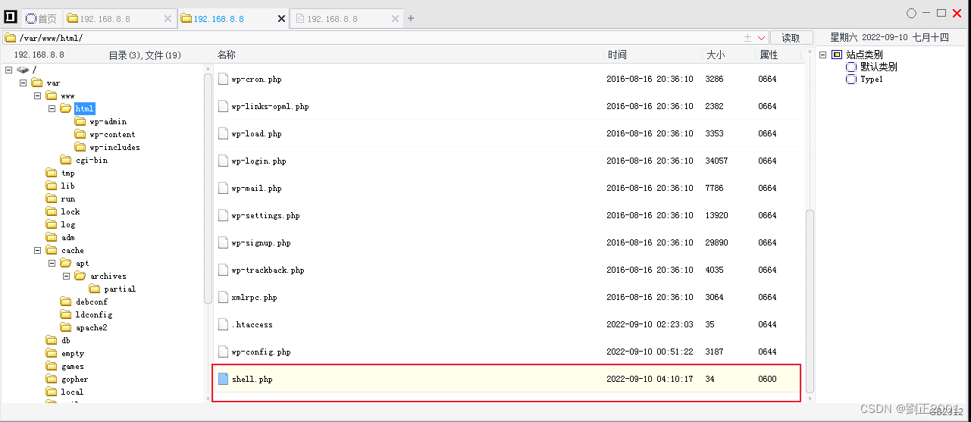Screen dimensions: 971x422
Task: Collapse the html folder node
Action: pos(52,108)
